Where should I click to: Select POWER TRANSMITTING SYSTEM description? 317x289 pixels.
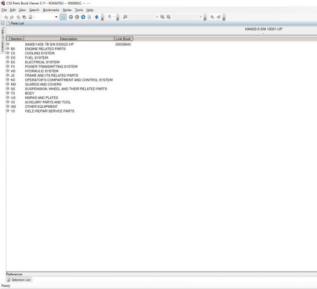coord(51,67)
